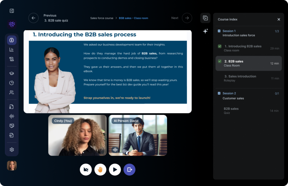Leave the classroom with the exit button
The height and width of the screenshot is (186, 288).
[129, 169]
